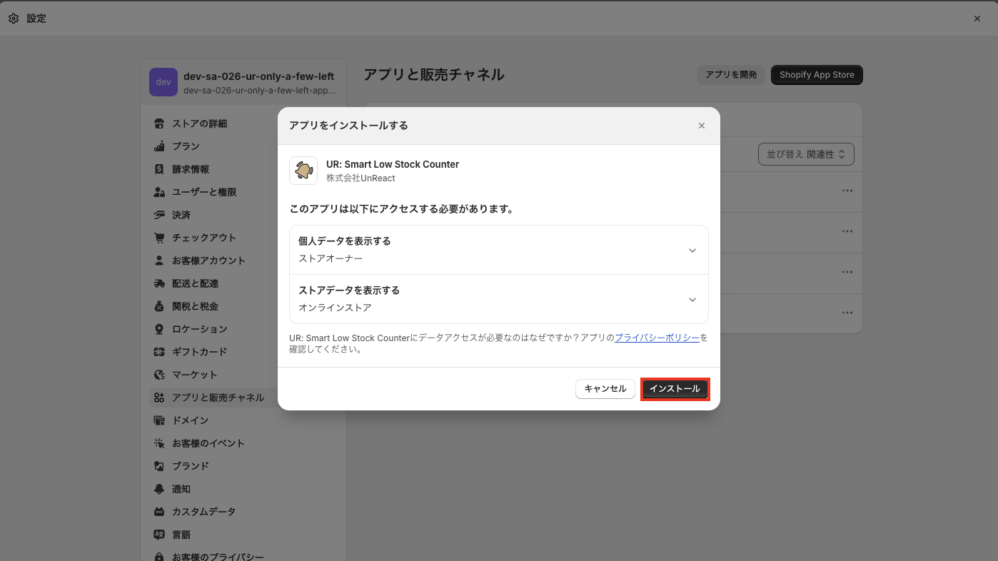998x561 pixels.
Task: Click the チェックアウト cart icon
Action: [x=159, y=238]
